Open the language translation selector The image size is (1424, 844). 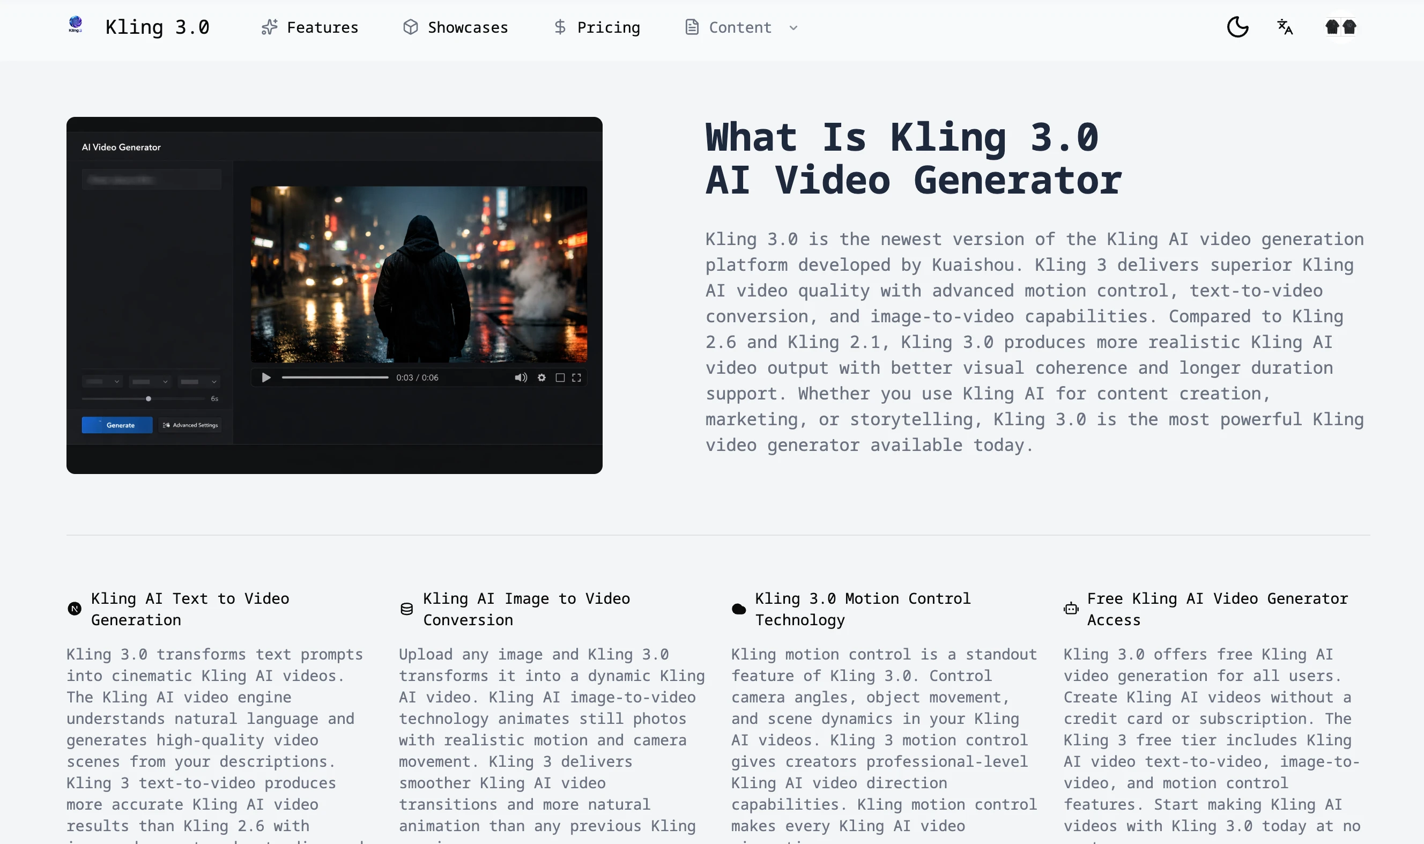click(1285, 27)
